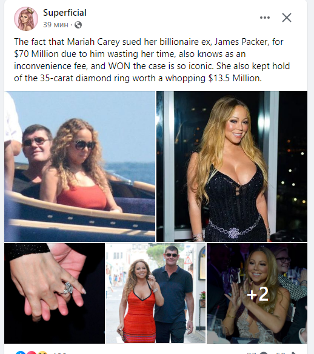
Task: Click the share arrow icon at bottom
Action: [x=292, y=353]
